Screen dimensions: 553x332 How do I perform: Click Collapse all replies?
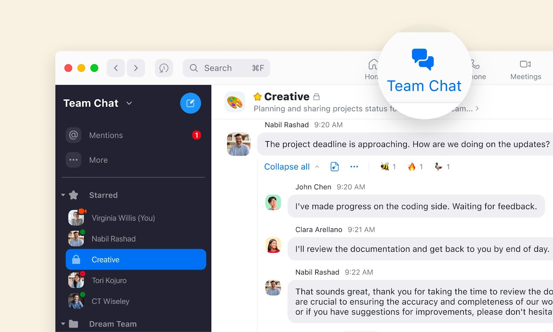[287, 167]
